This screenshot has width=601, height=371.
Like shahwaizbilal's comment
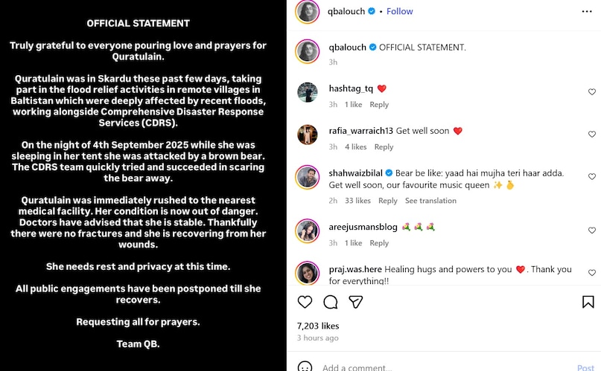(x=591, y=177)
